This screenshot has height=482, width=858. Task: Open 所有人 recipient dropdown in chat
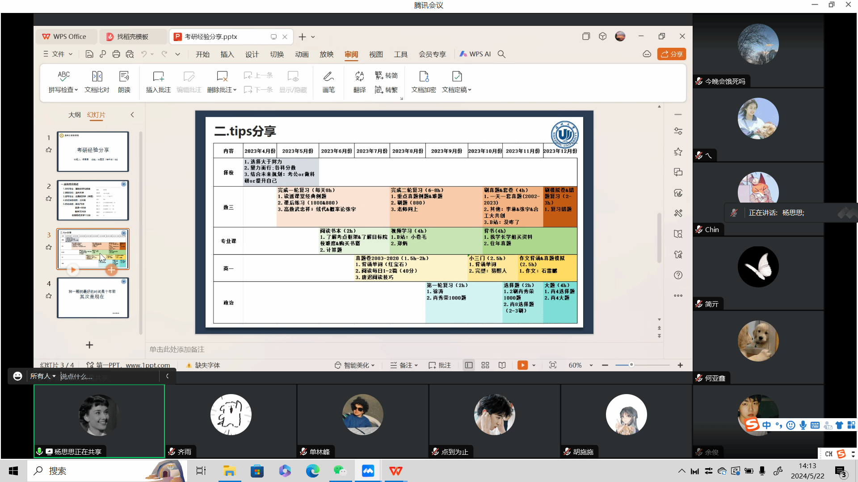[x=43, y=376]
